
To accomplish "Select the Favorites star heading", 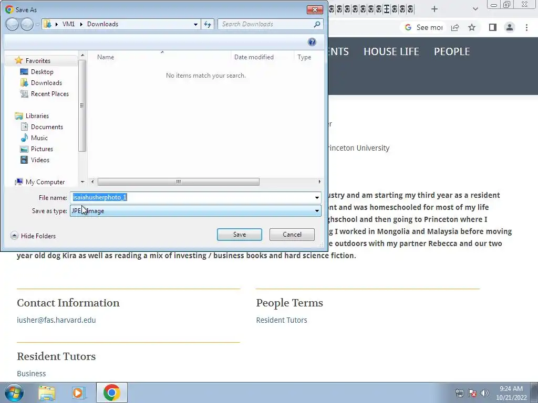I will click(38, 61).
